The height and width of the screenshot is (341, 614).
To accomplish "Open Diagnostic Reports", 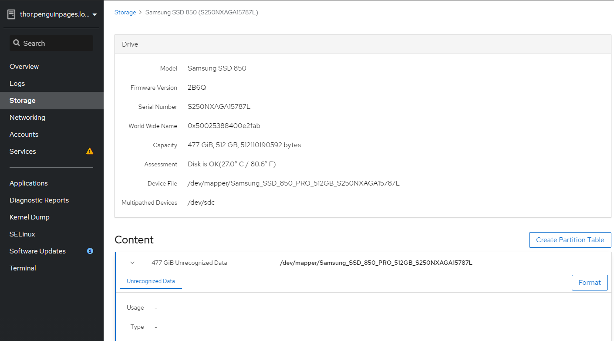I will point(39,200).
